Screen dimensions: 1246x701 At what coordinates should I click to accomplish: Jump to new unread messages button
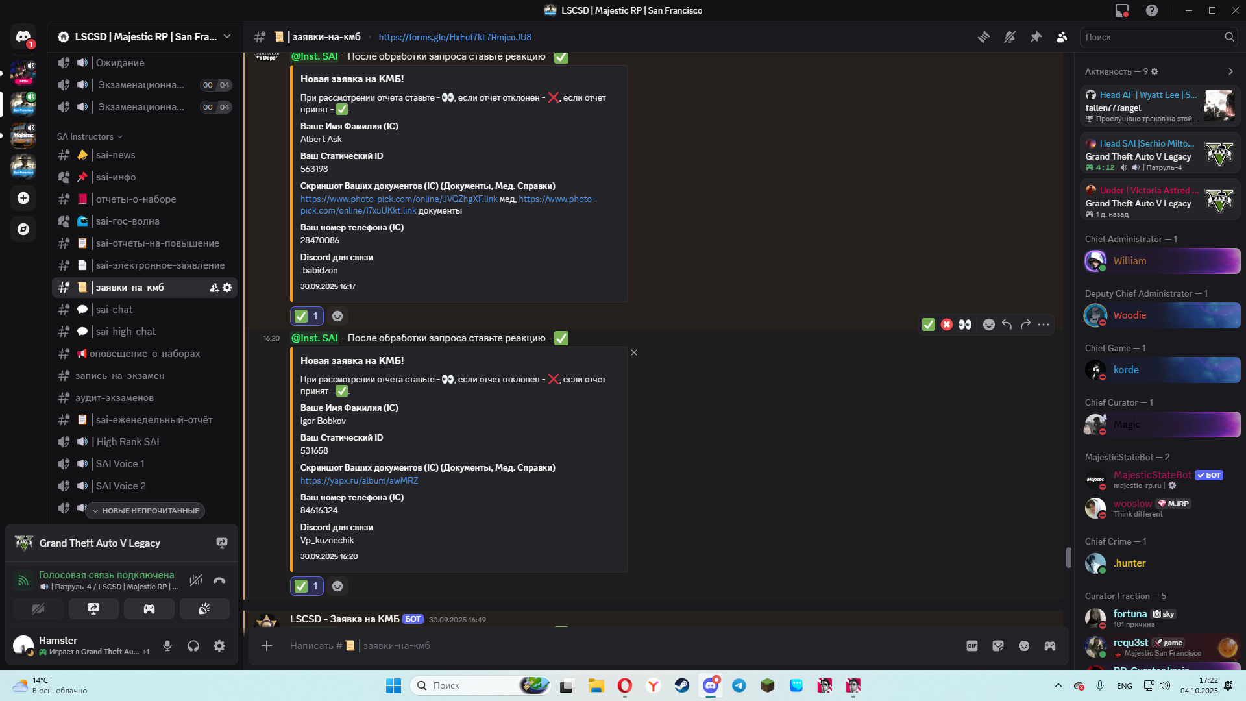tap(145, 511)
